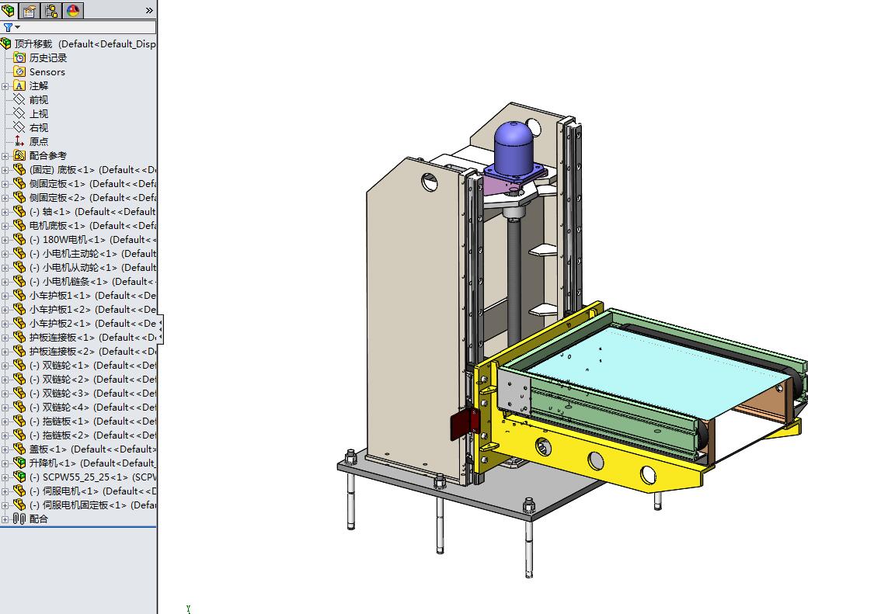The width and height of the screenshot is (874, 614).
Task: Select the 伺服电机固定板<1> part icon
Action: [x=19, y=505]
